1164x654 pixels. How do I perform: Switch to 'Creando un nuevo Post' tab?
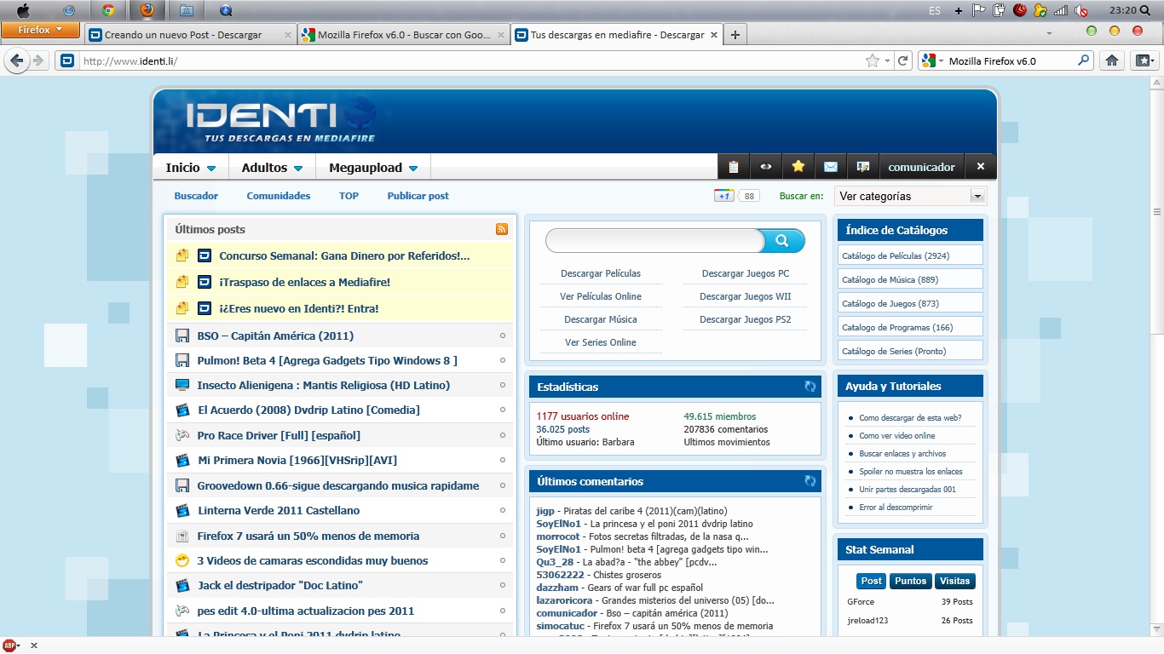pos(192,35)
